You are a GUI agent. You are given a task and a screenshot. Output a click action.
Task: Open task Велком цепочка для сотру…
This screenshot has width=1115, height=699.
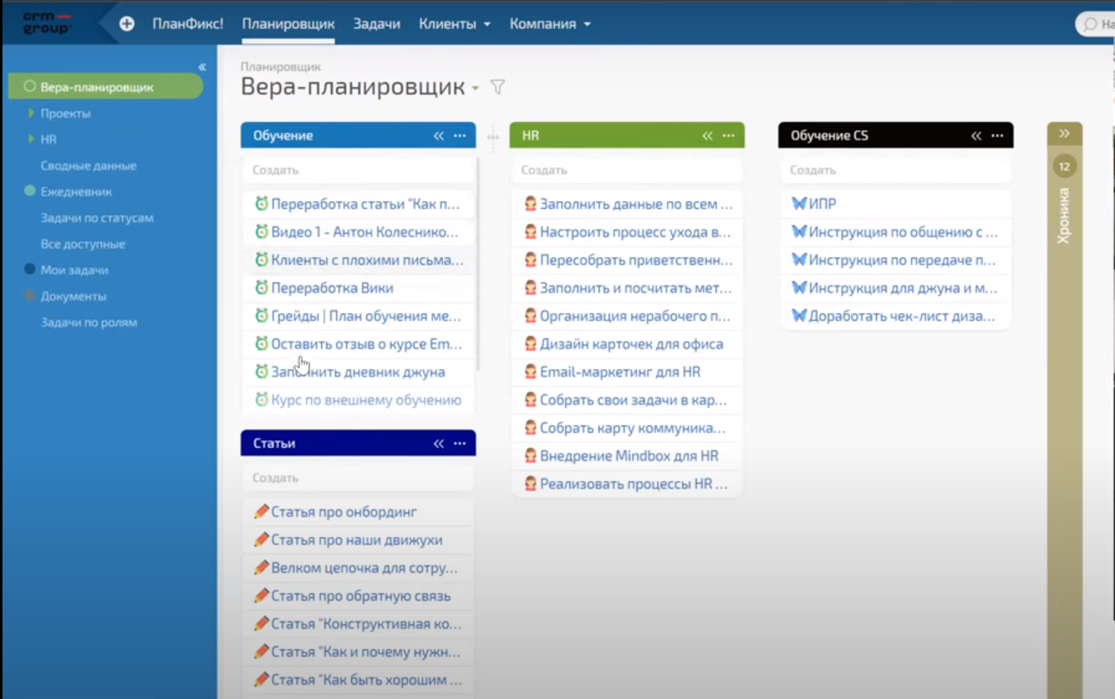point(364,568)
